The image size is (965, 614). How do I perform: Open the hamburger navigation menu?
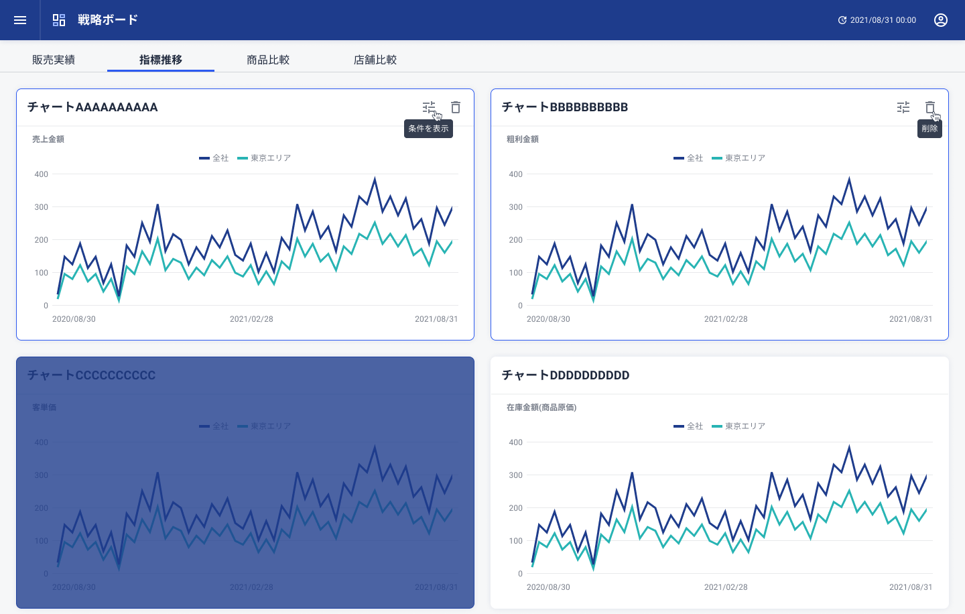coord(20,20)
